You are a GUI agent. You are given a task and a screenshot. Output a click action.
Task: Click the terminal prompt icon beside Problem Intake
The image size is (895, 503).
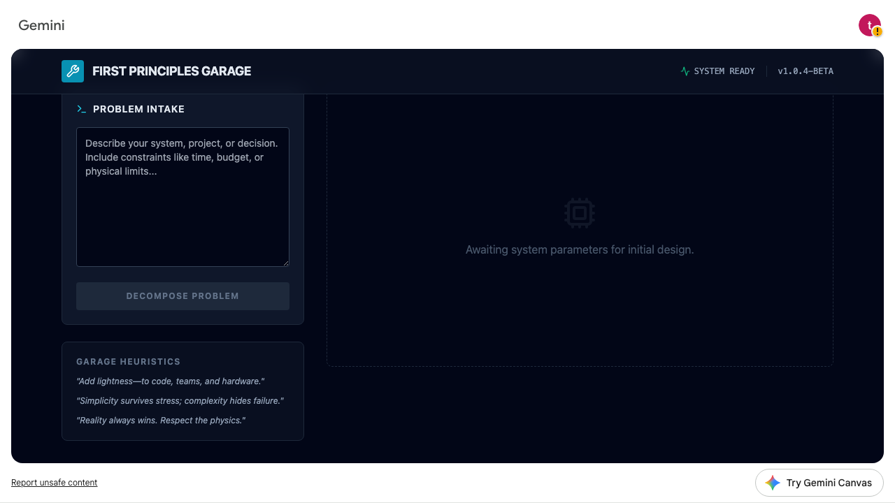82,109
